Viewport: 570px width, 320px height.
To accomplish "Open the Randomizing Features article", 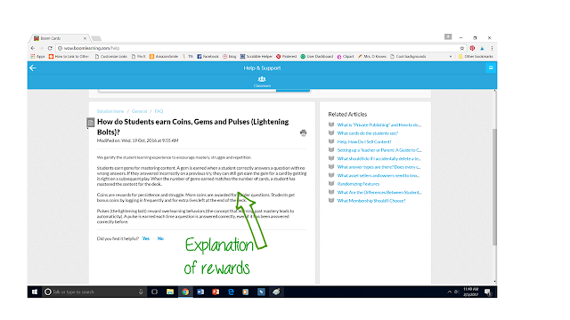I will [x=358, y=184].
